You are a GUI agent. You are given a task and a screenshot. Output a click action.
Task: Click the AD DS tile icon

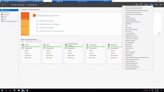[23, 45]
